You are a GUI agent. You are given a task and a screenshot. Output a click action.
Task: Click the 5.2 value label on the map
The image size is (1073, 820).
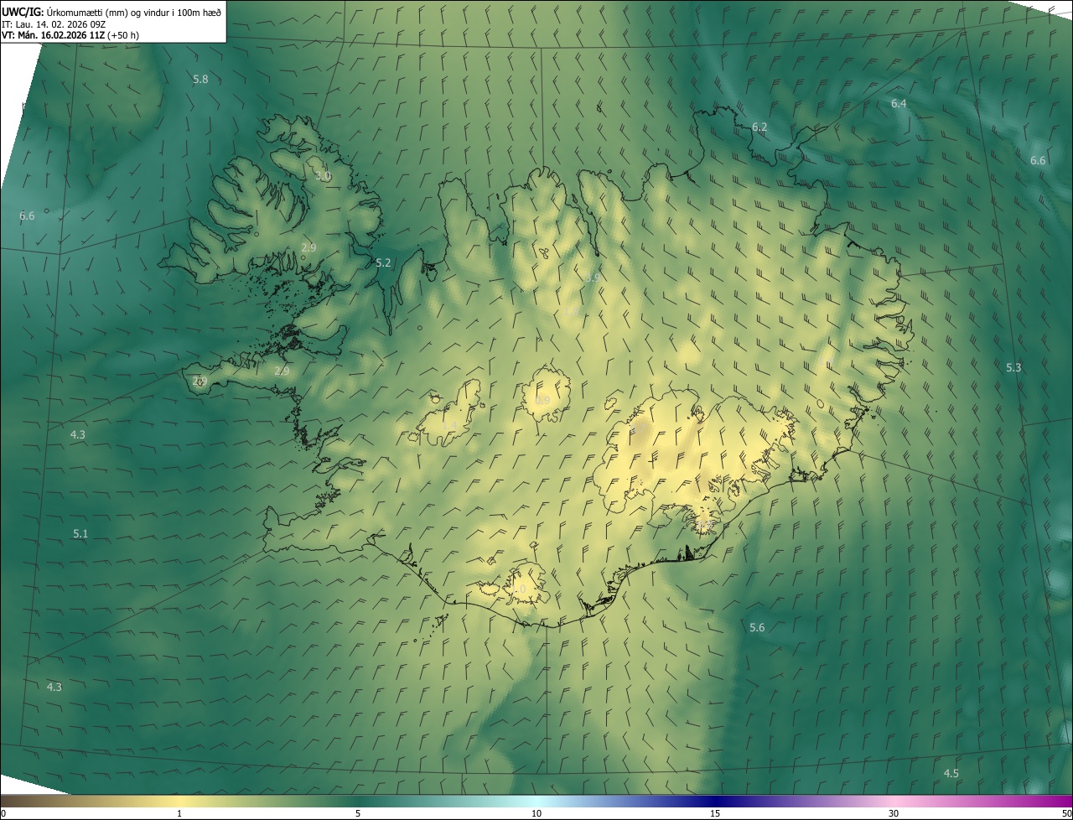click(383, 262)
